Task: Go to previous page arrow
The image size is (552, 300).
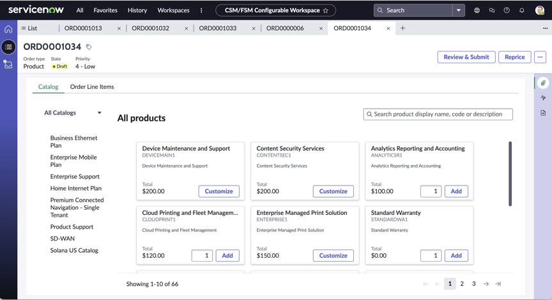Action: point(438,284)
